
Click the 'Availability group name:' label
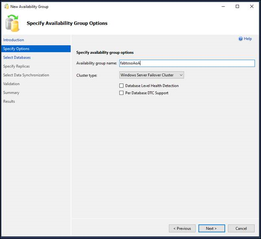(x=97, y=63)
